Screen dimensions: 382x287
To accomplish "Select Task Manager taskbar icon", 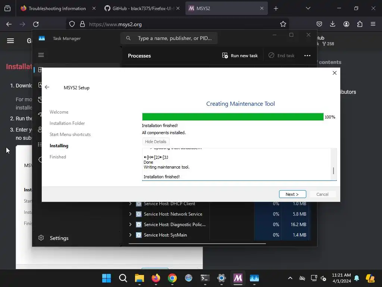I will coord(254,278).
